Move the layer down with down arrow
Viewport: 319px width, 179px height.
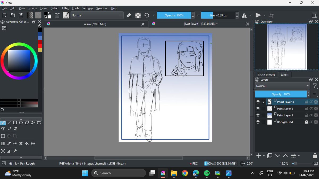(278, 156)
